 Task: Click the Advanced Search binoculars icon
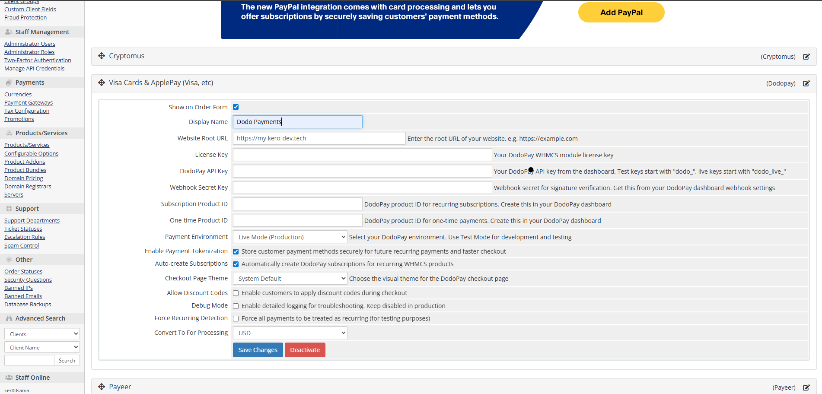[9, 318]
